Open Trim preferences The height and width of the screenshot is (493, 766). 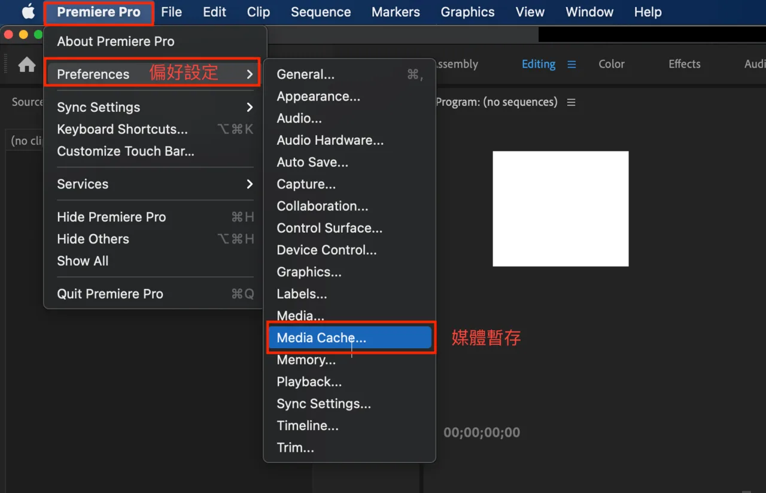click(349, 448)
